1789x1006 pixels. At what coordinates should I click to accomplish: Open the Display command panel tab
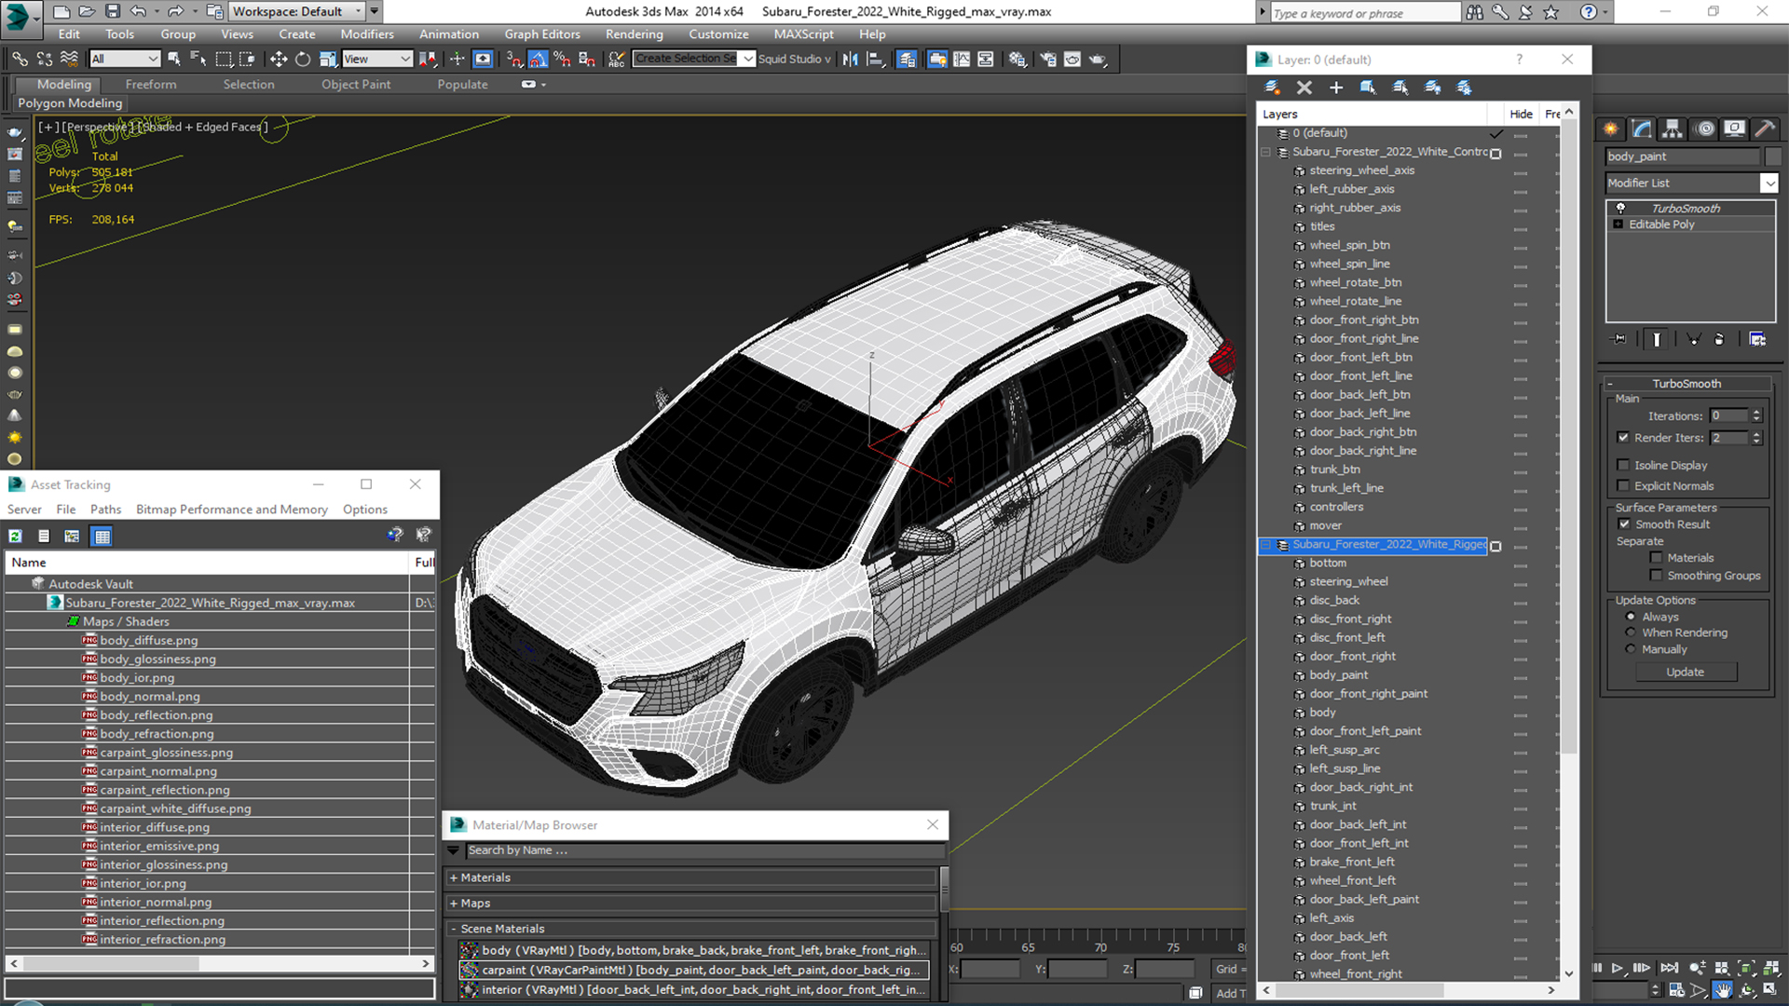[x=1734, y=129]
